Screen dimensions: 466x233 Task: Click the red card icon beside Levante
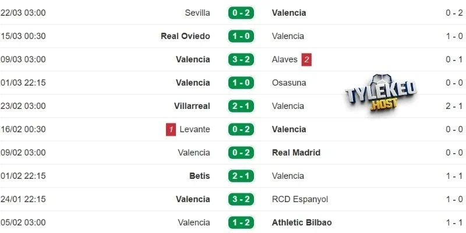point(171,129)
